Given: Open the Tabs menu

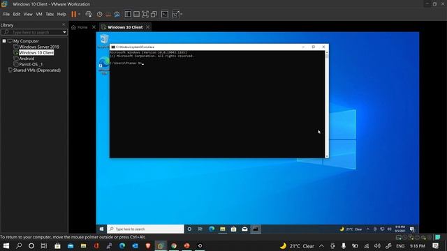Looking at the screenshot, I should pyautogui.click(x=50, y=14).
